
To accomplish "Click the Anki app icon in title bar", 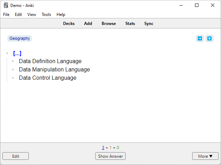I will click(x=6, y=5).
